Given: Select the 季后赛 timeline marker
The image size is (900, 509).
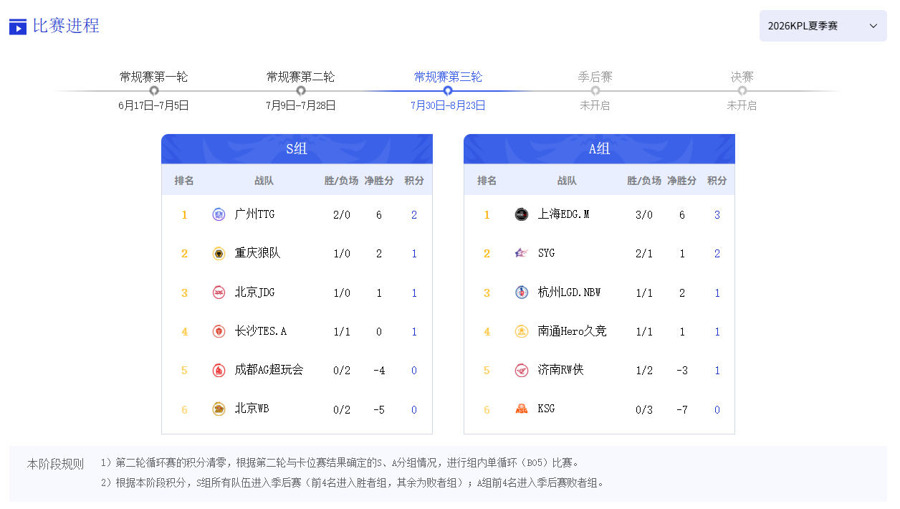Looking at the screenshot, I should 595,91.
